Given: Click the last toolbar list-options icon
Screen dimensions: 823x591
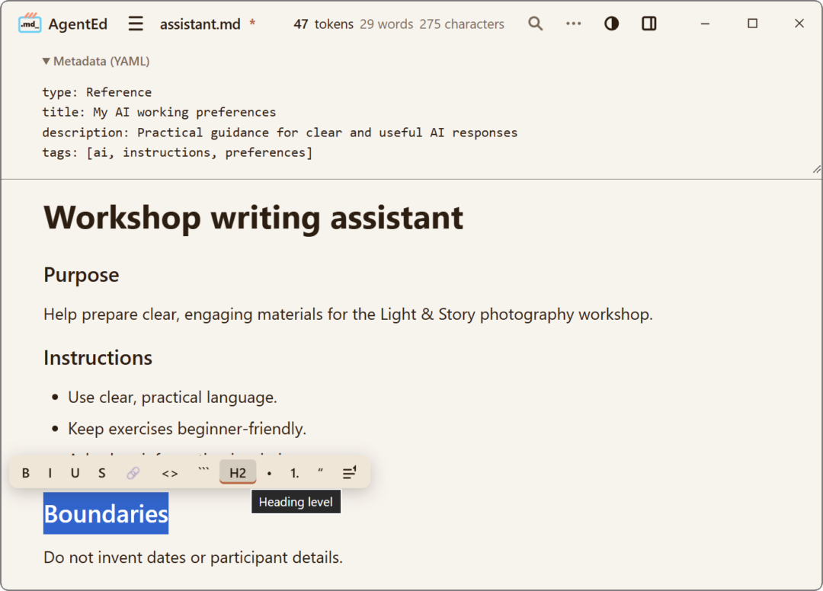Looking at the screenshot, I should pyautogui.click(x=350, y=472).
